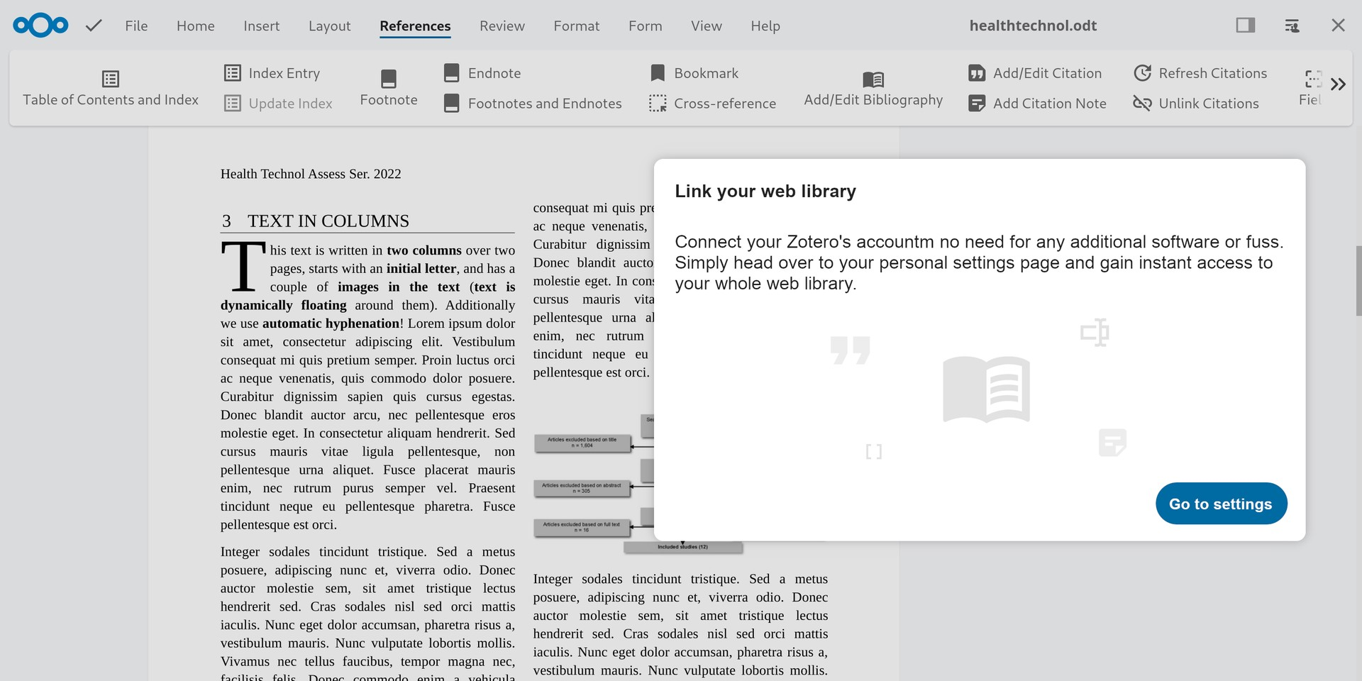
Task: Switch to the Review tab
Action: pyautogui.click(x=502, y=26)
